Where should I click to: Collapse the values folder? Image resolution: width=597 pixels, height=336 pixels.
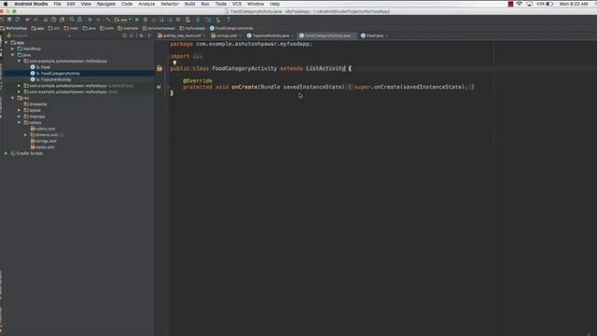tap(19, 122)
